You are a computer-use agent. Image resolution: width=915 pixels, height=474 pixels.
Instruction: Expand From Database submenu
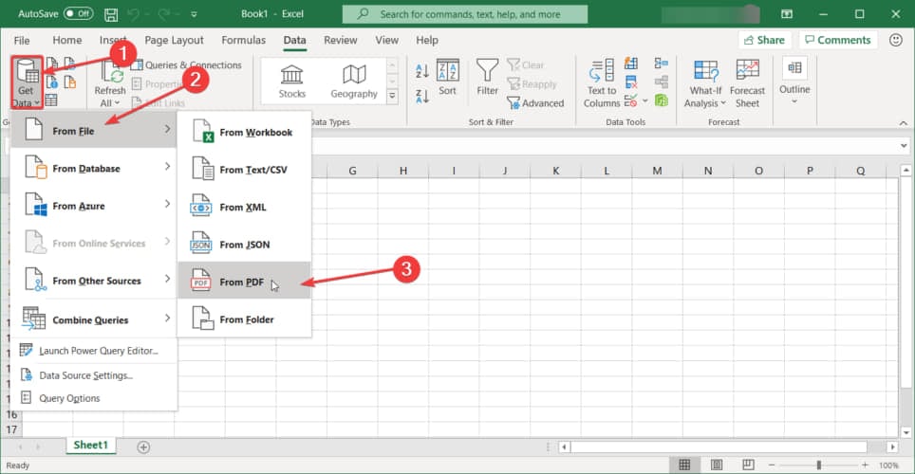pos(95,169)
